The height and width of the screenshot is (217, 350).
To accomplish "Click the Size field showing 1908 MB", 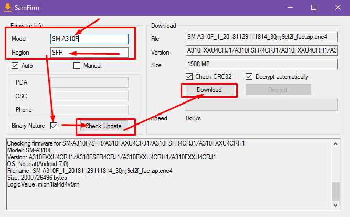I will coord(262,64).
